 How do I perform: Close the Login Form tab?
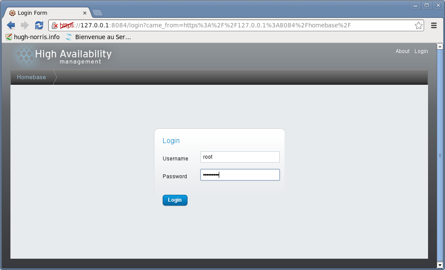click(x=85, y=13)
